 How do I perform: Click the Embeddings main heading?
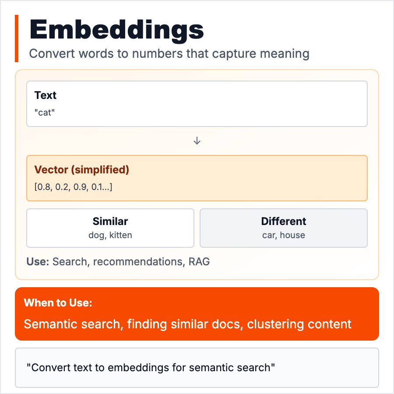click(x=116, y=30)
